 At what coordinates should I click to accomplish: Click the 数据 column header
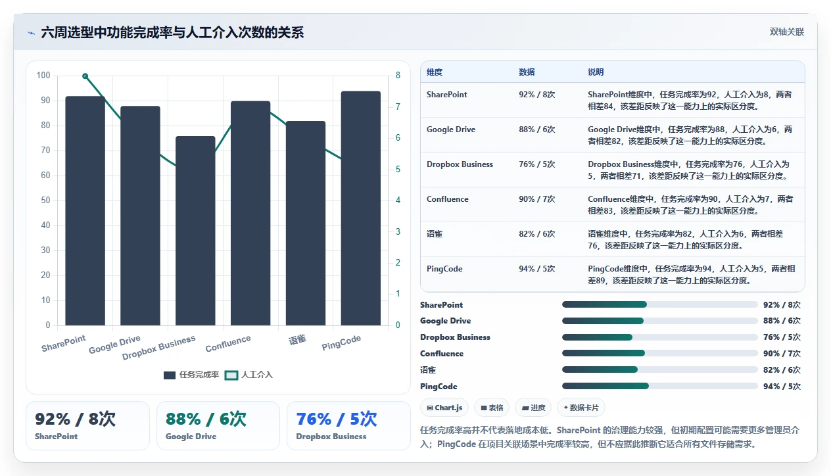click(527, 72)
